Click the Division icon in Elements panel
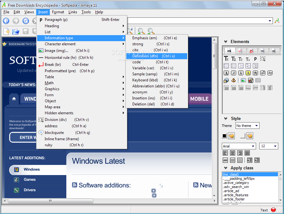The image size is (284, 214). [263, 59]
